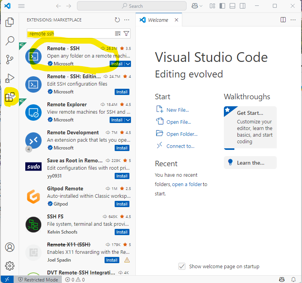The image size is (302, 283).
Task: Click Restricted Mode in status bar
Action: [38, 279]
